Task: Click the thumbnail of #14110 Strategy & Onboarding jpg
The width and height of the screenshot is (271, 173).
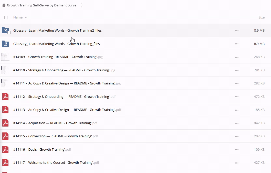Action: [5, 70]
